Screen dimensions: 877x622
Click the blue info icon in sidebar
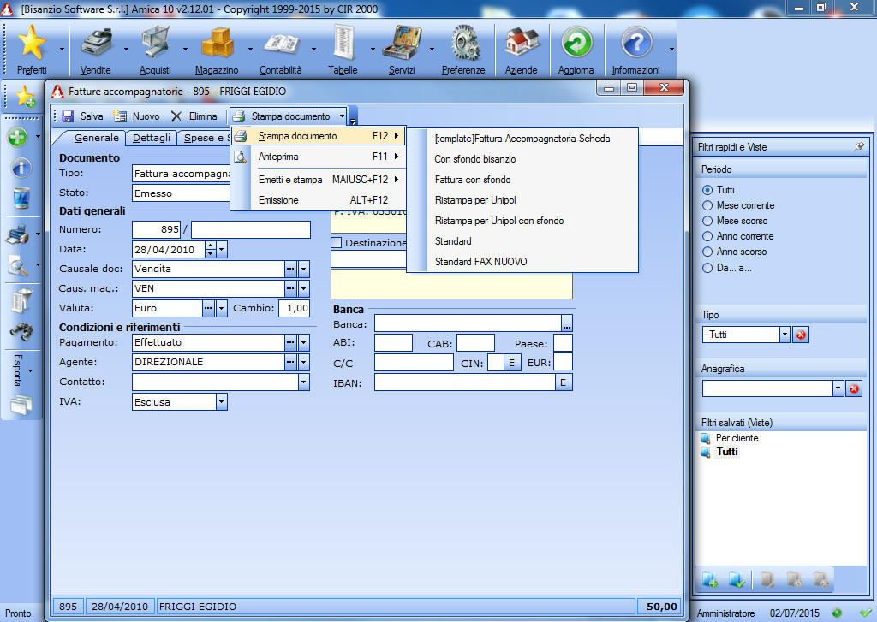point(21,168)
